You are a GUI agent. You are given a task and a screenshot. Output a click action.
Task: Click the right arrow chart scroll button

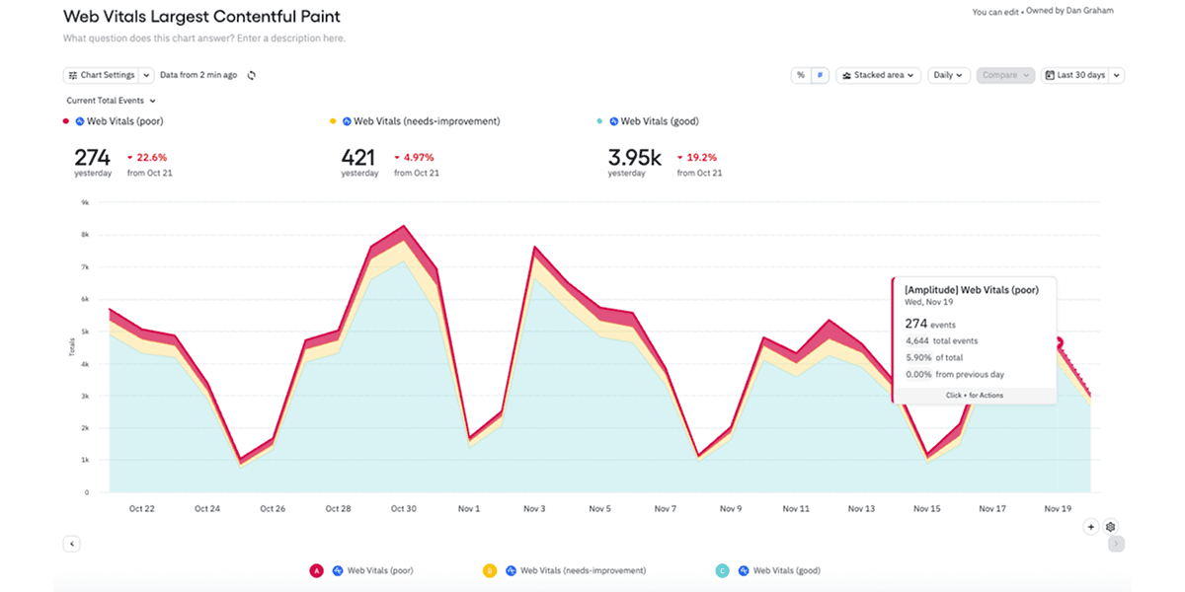pos(1116,544)
